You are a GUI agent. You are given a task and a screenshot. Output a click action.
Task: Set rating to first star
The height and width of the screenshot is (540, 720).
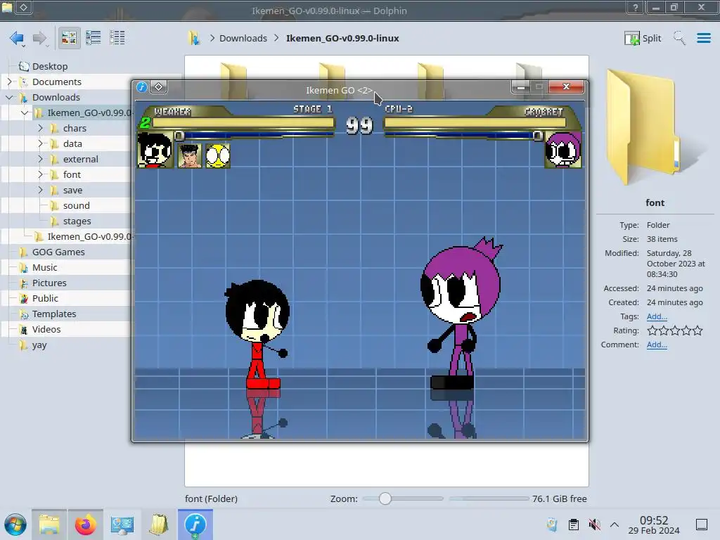(652, 330)
